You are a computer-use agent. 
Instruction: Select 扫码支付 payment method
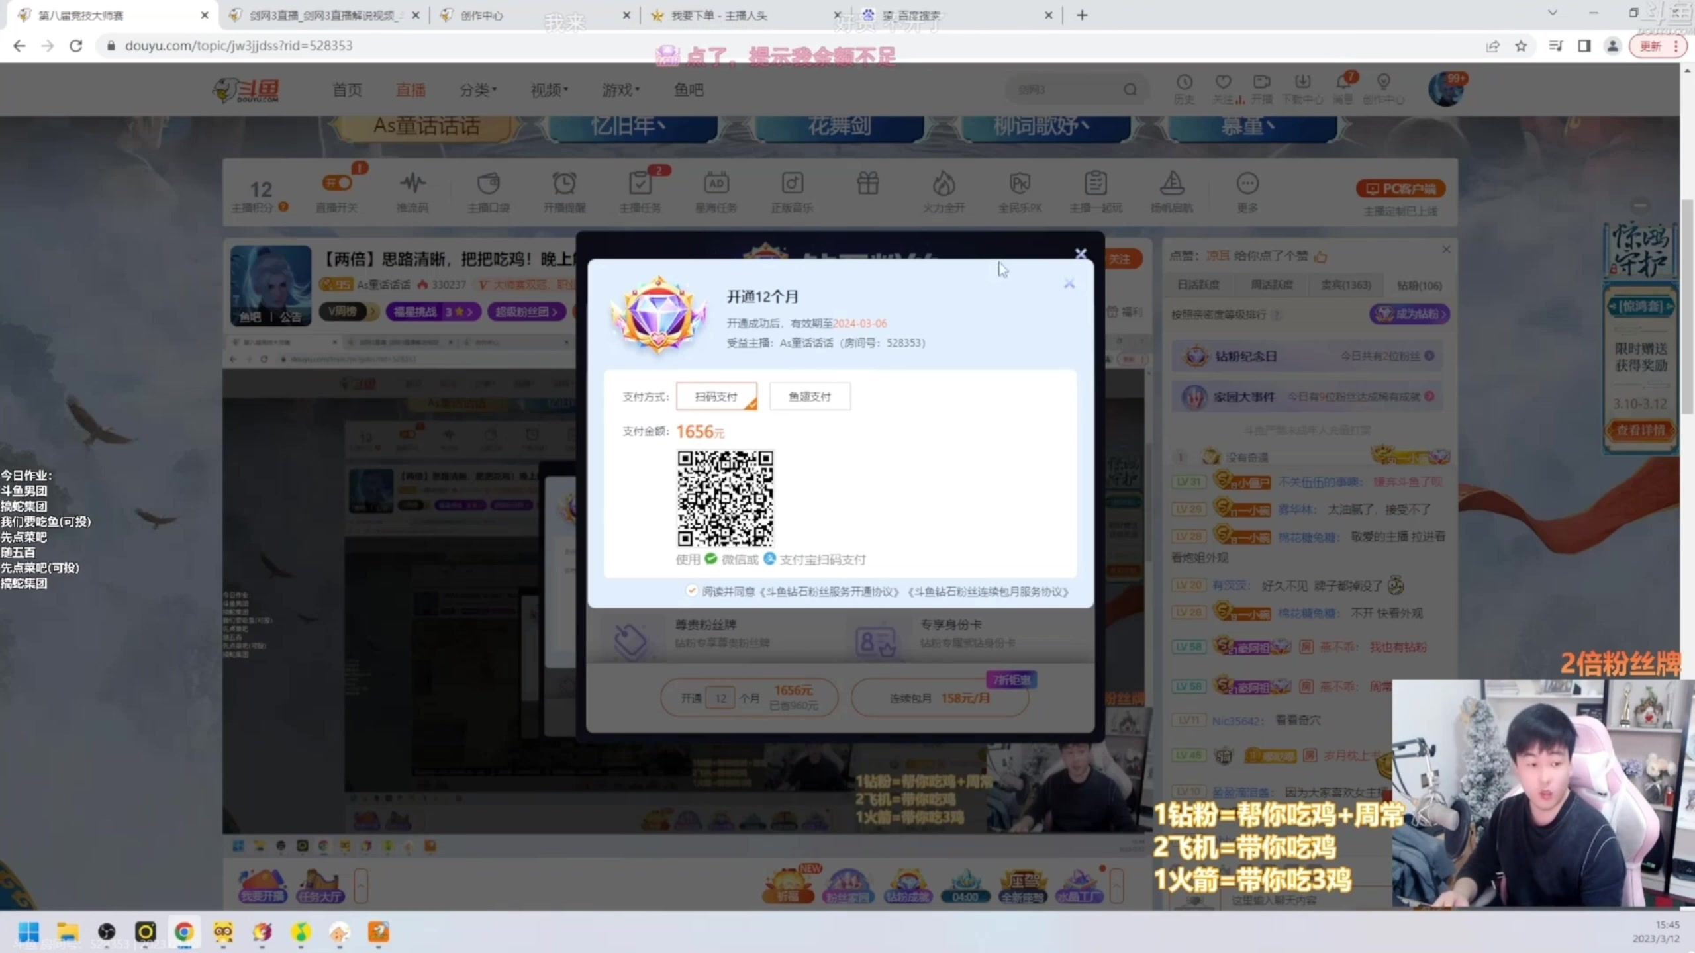(x=716, y=396)
